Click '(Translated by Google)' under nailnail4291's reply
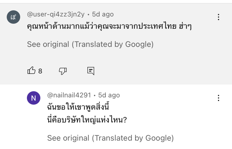232x149 pixels. 133,138
